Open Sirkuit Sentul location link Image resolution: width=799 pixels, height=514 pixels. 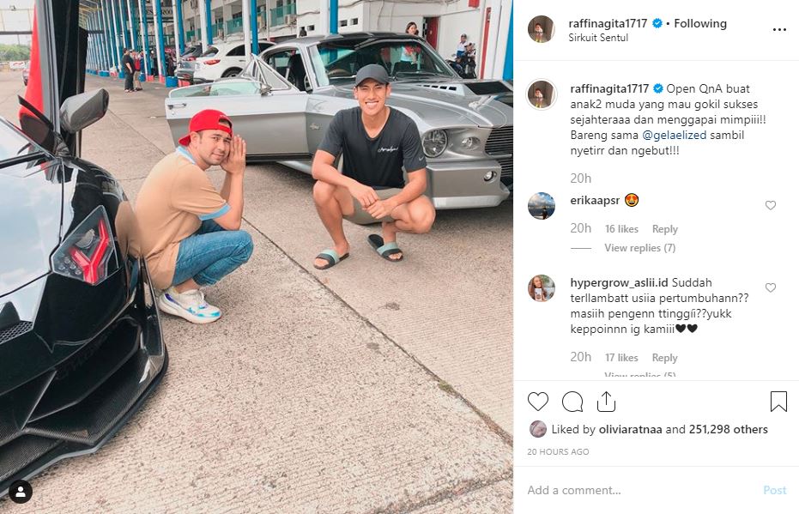point(598,38)
